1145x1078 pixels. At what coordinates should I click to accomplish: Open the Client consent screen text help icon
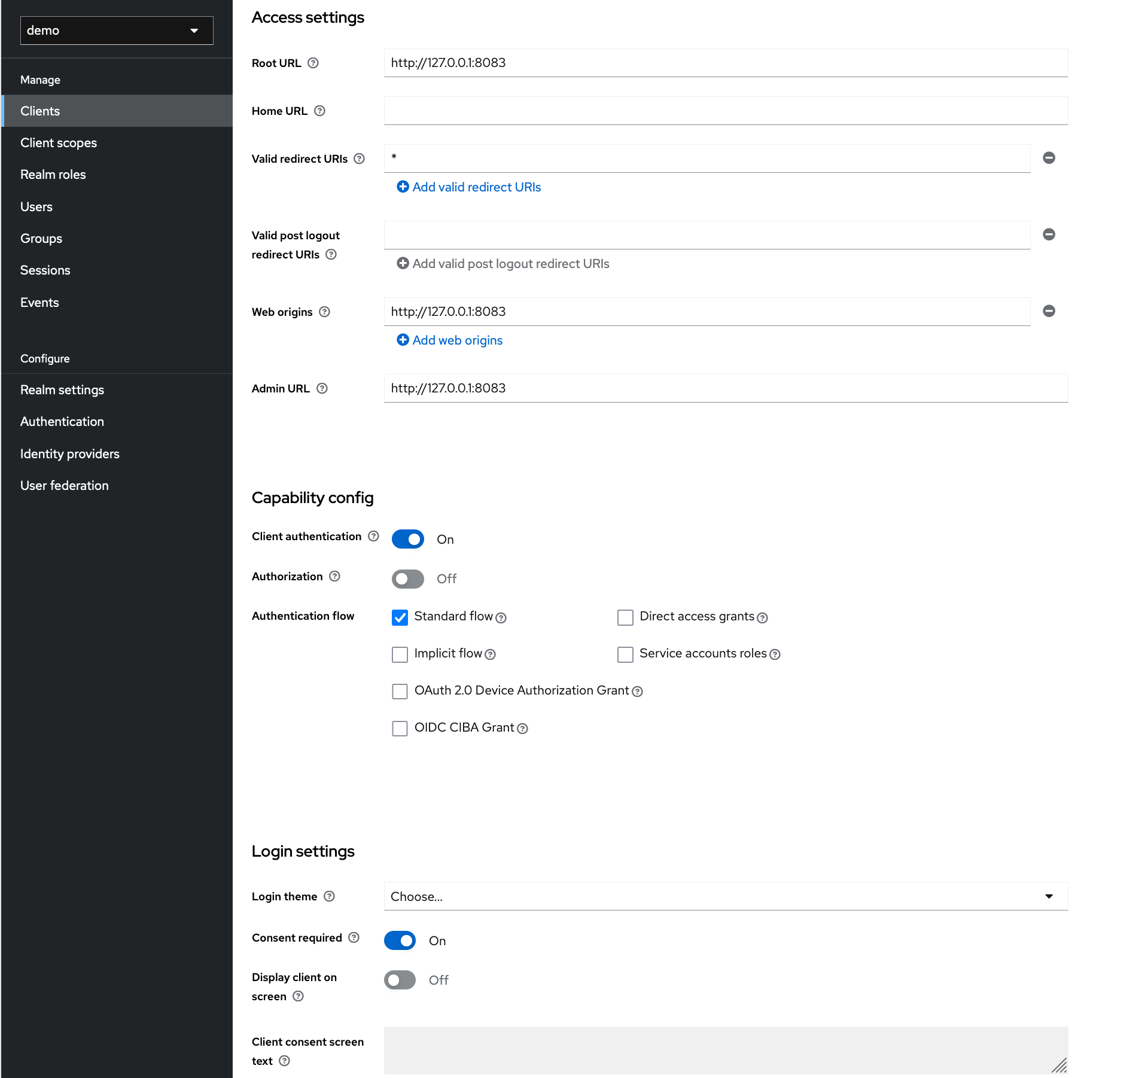coord(285,1061)
